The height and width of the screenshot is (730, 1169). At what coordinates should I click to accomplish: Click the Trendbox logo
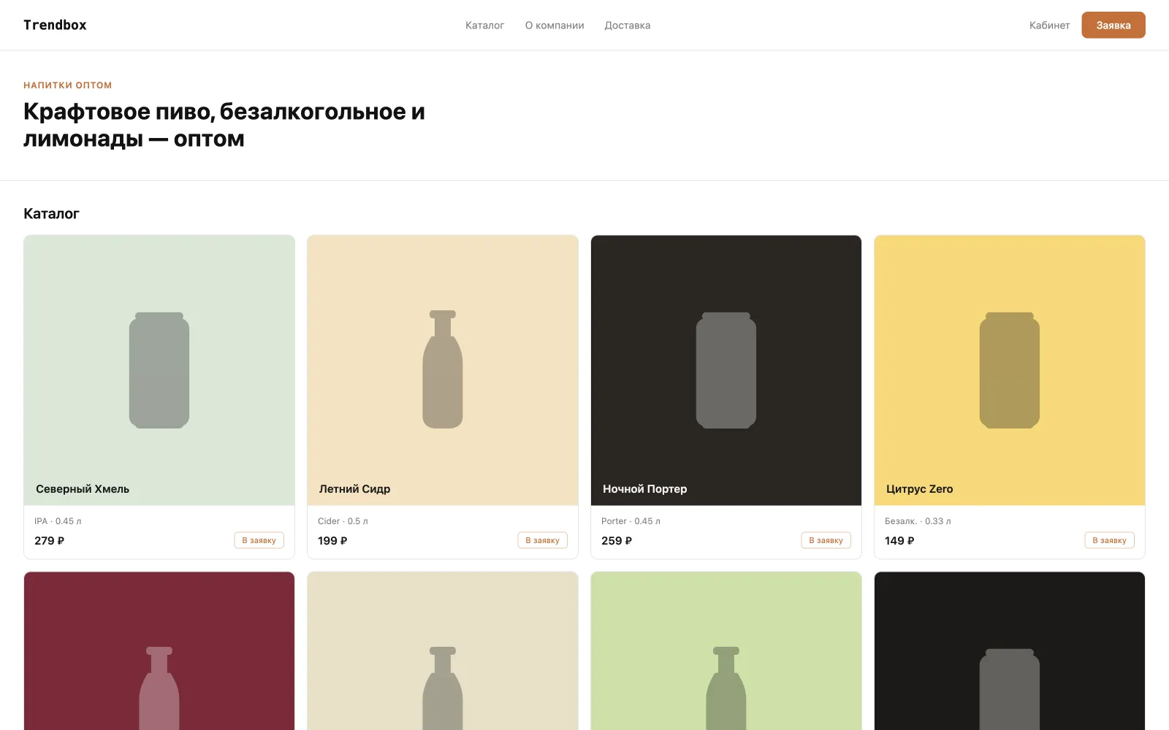pyautogui.click(x=55, y=25)
